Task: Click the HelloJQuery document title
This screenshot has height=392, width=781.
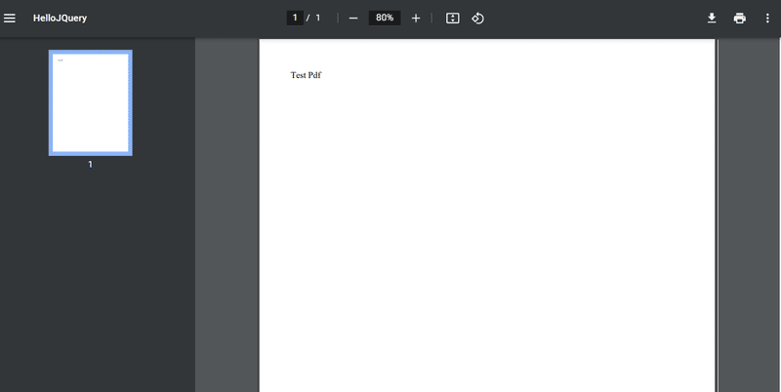Action: click(60, 19)
